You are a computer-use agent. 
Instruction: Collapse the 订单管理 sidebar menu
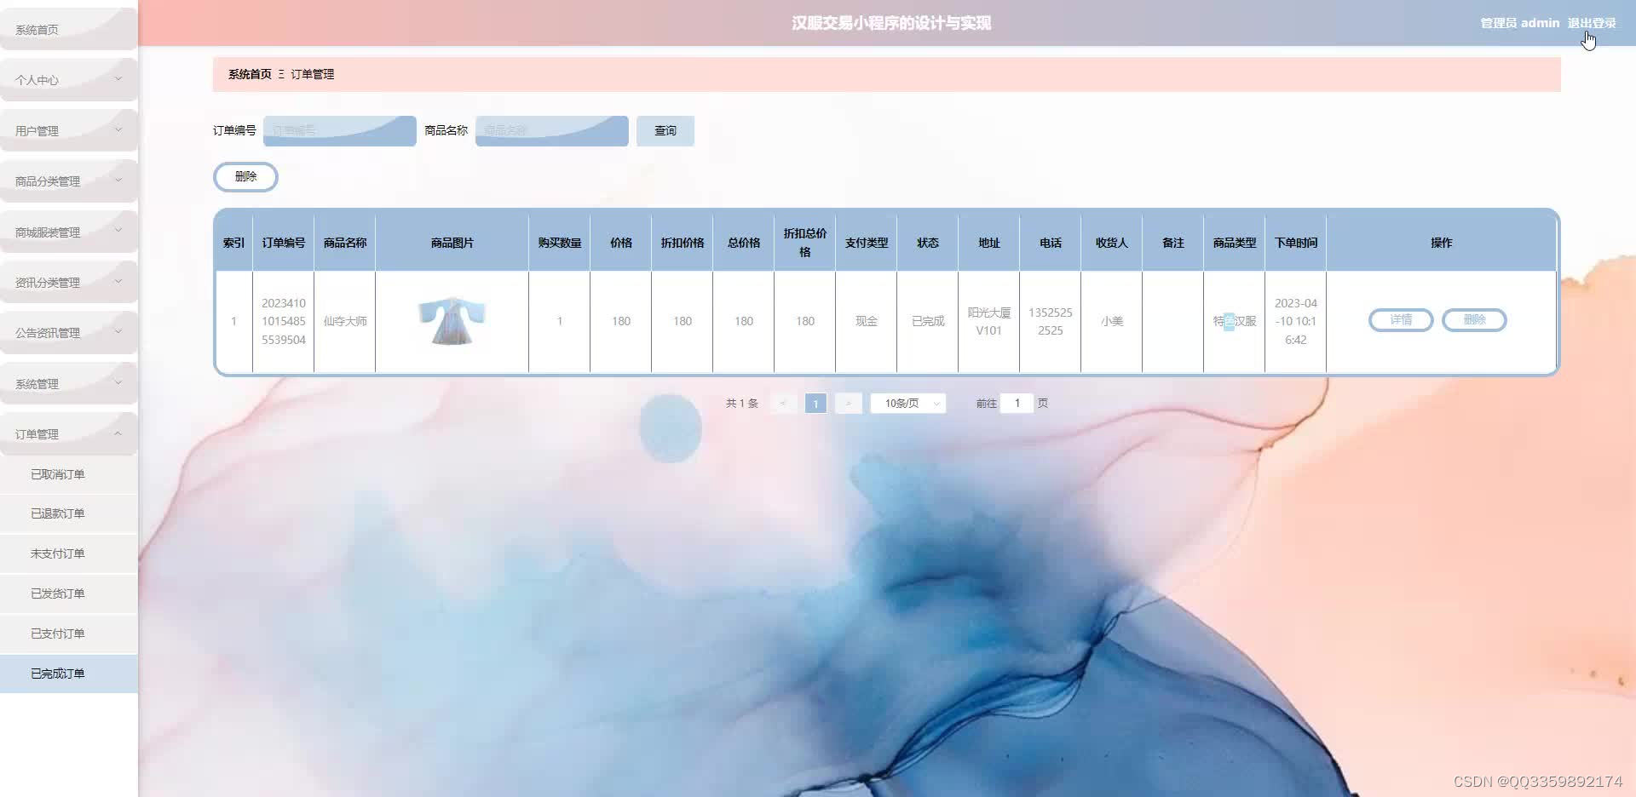pos(68,434)
